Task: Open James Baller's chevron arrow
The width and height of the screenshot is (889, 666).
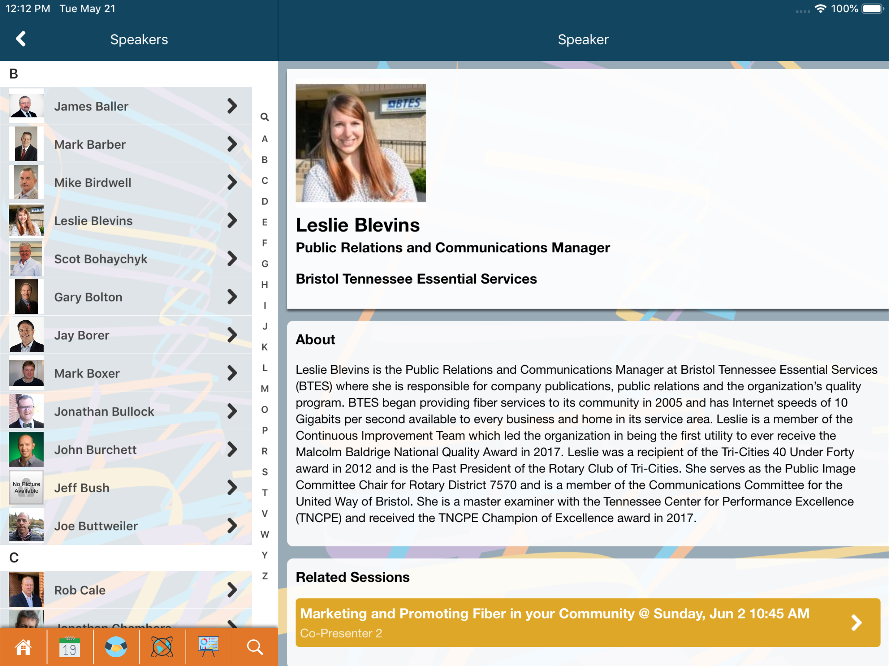Action: pos(232,106)
